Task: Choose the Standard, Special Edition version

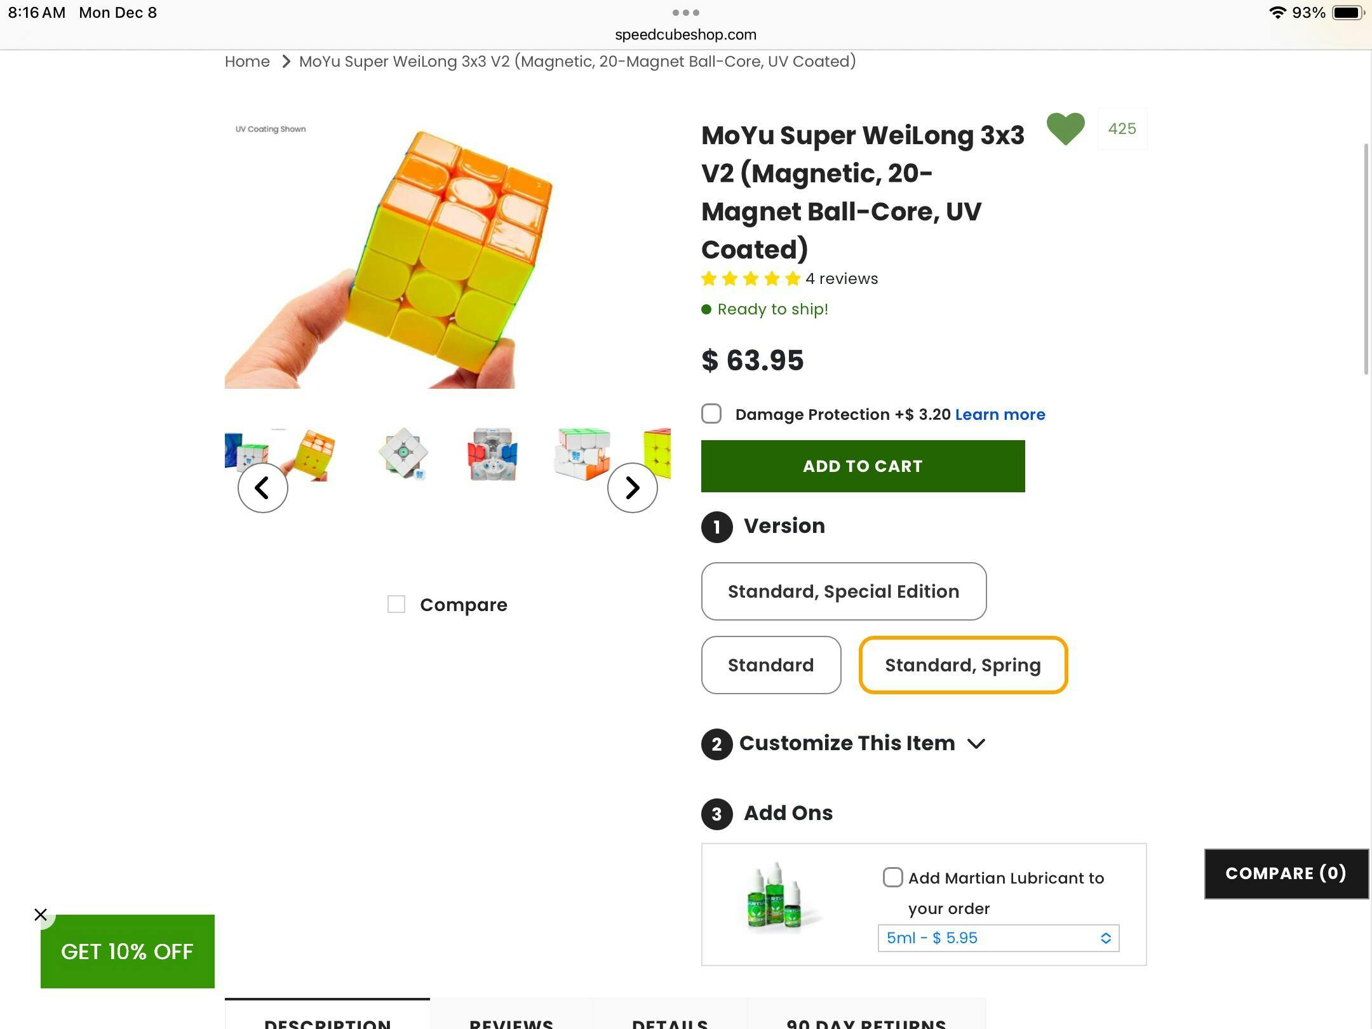Action: (843, 591)
